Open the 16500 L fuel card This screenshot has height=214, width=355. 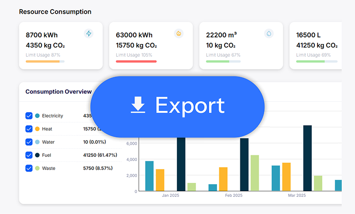pos(315,46)
